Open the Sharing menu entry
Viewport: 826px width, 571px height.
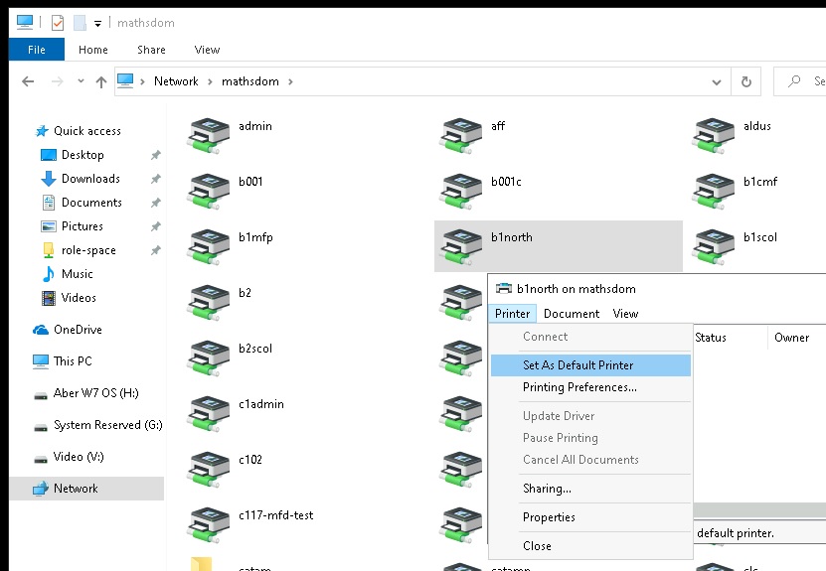pos(547,489)
